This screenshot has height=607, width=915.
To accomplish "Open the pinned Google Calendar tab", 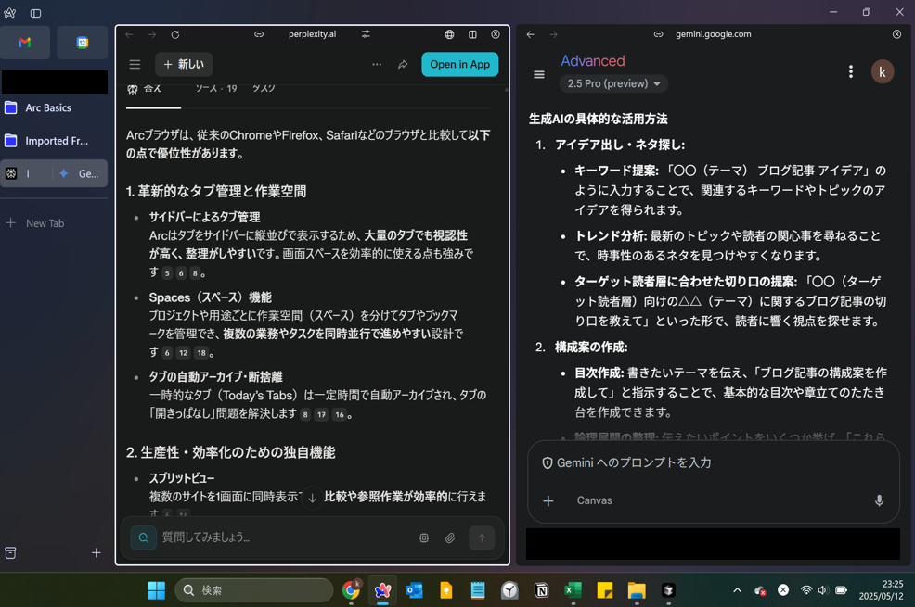I will click(x=82, y=43).
